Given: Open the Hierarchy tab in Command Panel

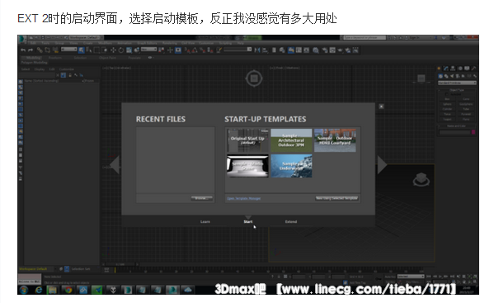Looking at the screenshot, I should coord(453,69).
